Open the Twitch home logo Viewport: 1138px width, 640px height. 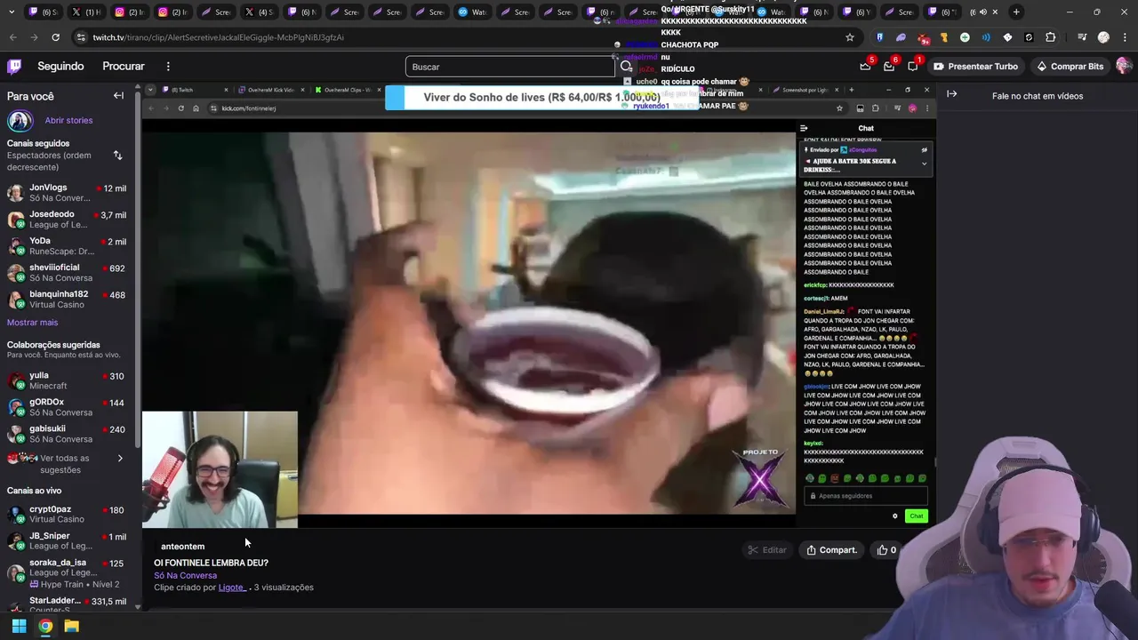tap(14, 66)
